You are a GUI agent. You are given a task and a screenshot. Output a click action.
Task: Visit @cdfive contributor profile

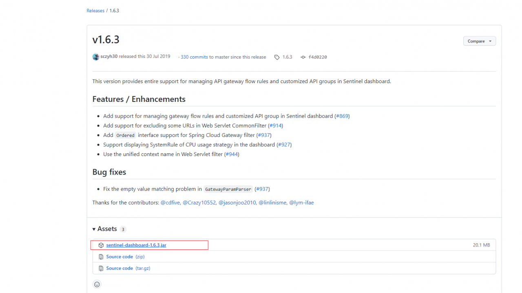(170, 203)
